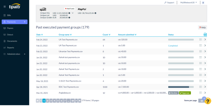Expand the Administration submenu arrow
Viewport: 212px width, 106px height.
click(25, 54)
